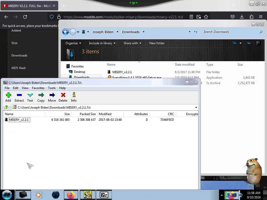Screen dimensions: 267x200
Task: Click the Explorer Back button
Action: click(x=65, y=32)
